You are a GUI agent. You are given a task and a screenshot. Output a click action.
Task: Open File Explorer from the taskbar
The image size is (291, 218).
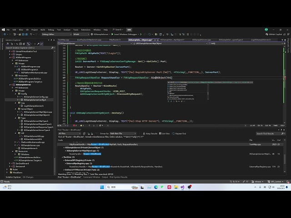coord(176,187)
